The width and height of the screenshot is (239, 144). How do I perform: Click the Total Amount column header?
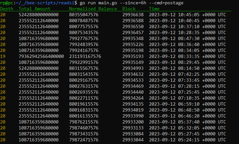(x=35, y=9)
